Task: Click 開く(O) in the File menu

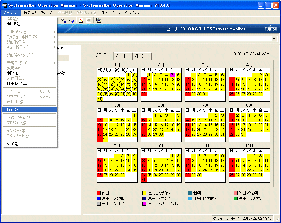Action: click(29, 19)
